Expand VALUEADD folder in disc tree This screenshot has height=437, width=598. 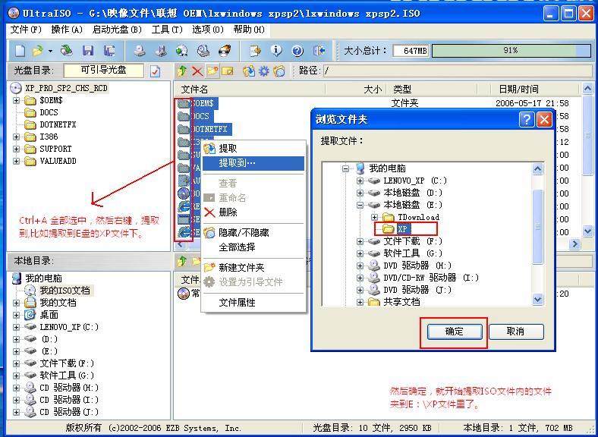[x=17, y=162]
